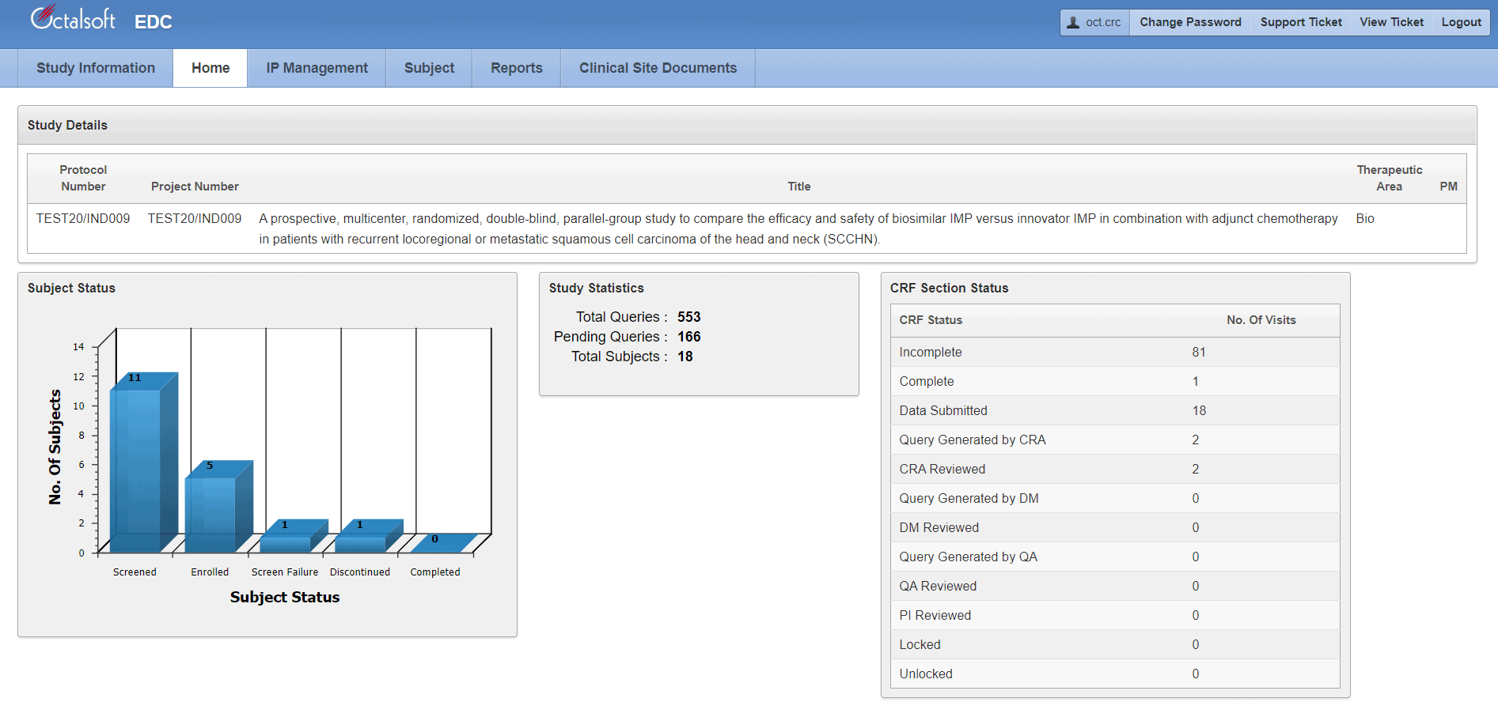The height and width of the screenshot is (717, 1498).
Task: Click the Octalsoft EDC logo
Action: pos(100,19)
